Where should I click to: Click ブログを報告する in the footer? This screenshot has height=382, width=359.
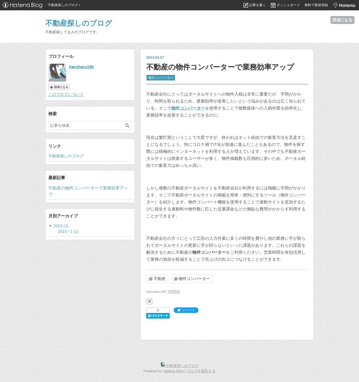(x=201, y=371)
